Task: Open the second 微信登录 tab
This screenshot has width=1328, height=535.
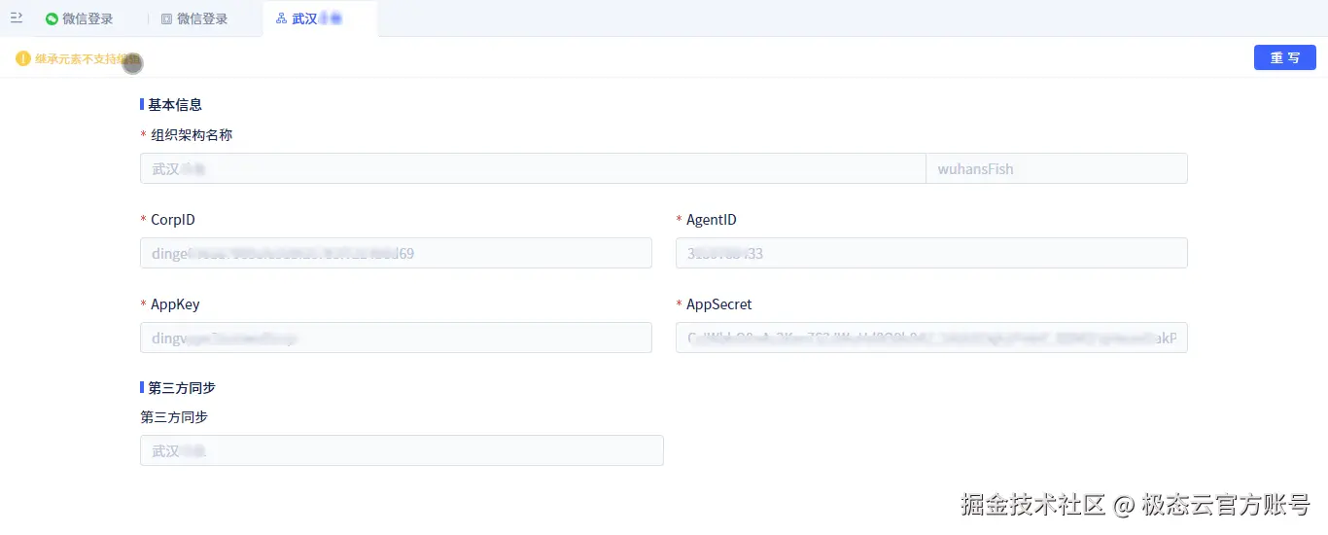Action: (x=201, y=18)
